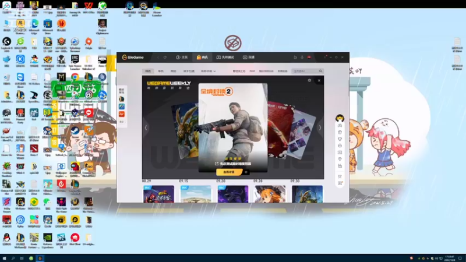Viewport: 466px width, 262px height.
Task: Open the blue game icon in WeGame sidebar
Action: [122, 107]
